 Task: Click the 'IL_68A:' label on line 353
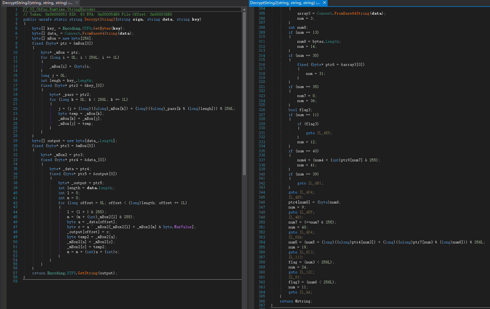(x=295, y=237)
